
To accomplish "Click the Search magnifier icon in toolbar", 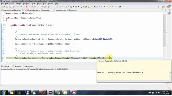I will 158,7.
